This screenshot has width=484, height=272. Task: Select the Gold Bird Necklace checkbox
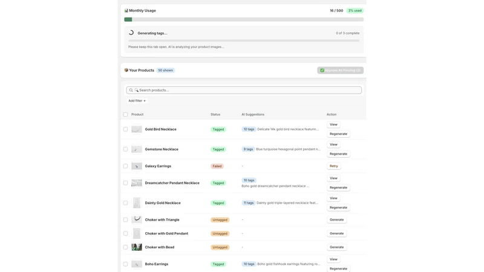[x=125, y=129]
